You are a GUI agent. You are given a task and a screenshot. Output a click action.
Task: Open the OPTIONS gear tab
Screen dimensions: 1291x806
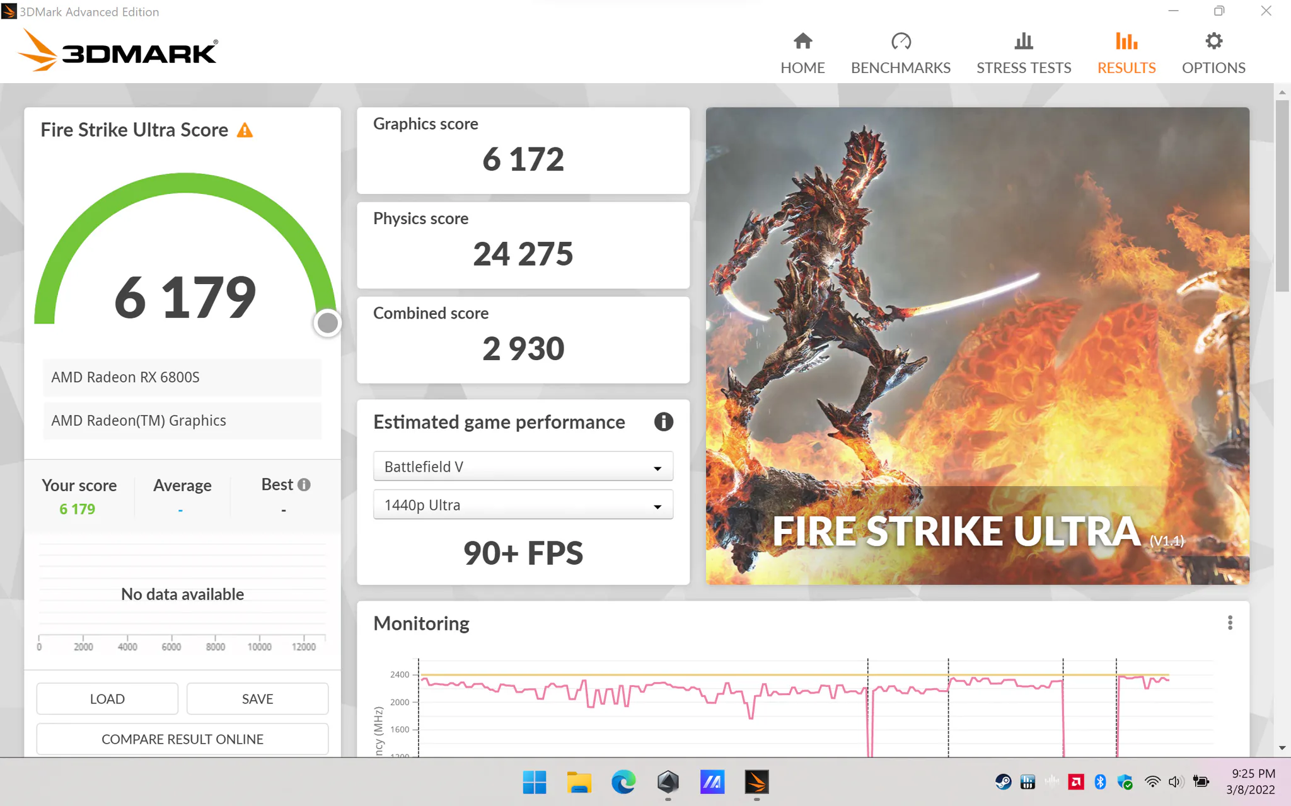(1213, 54)
